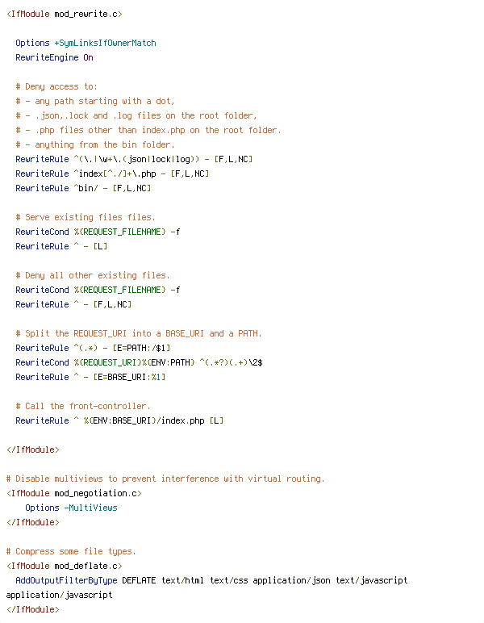Click the 'Call the front-controller' comment

pyautogui.click(x=83, y=406)
